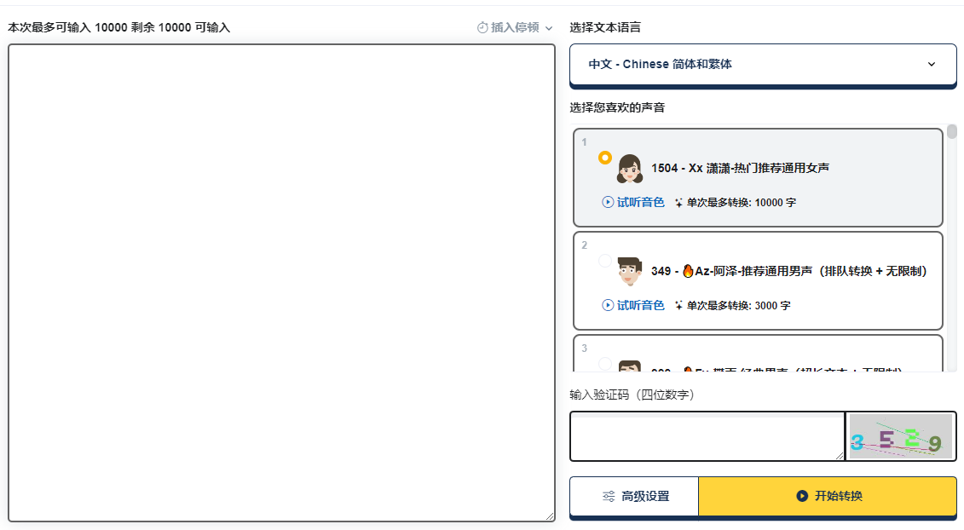This screenshot has width=964, height=530.
Task: Expand the 插入停顿 dropdown chevron
Action: 549,28
